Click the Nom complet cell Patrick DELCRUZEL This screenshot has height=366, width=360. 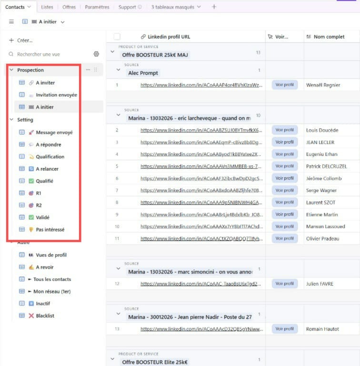(x=331, y=166)
